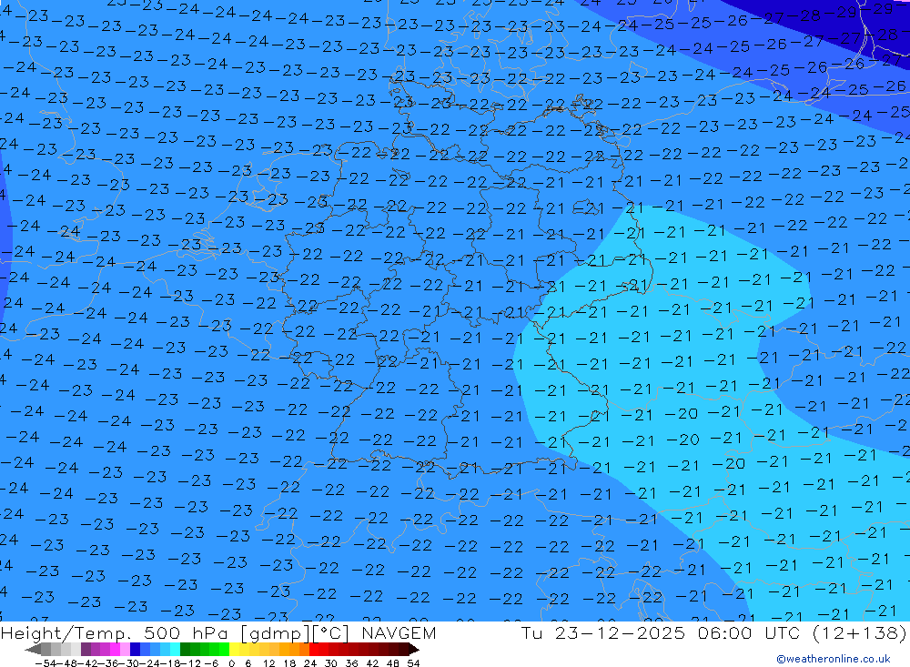Pick the dark green swatch at -18 on the legend
The image size is (910, 667).
click(185, 650)
